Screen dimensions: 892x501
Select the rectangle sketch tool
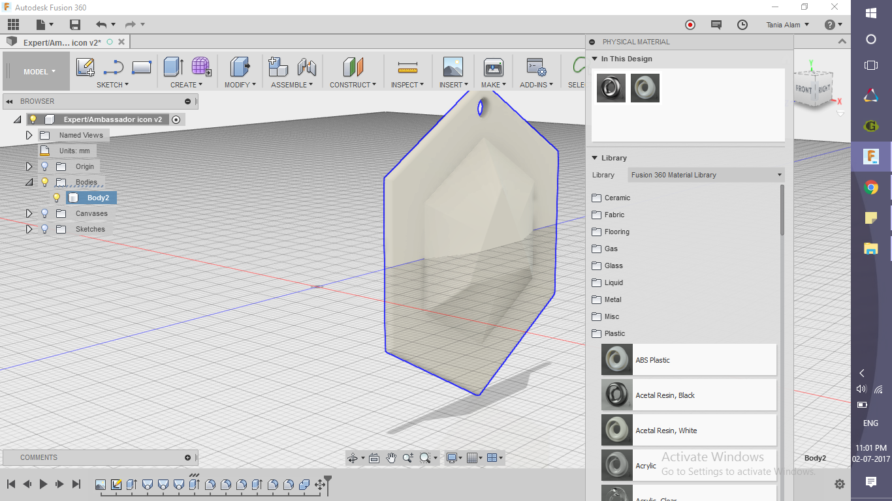[142, 67]
